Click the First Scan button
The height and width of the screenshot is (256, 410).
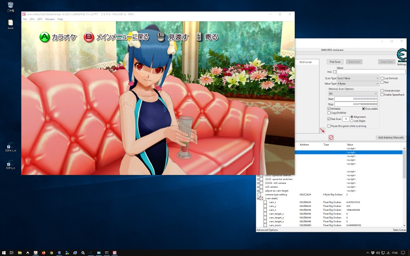(335, 62)
